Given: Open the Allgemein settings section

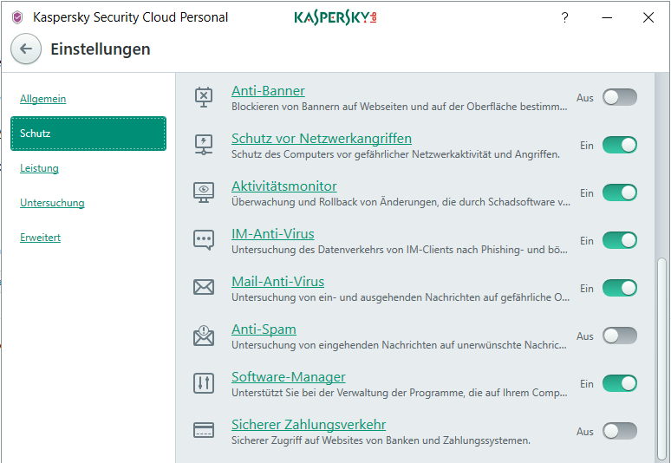Looking at the screenshot, I should (42, 99).
